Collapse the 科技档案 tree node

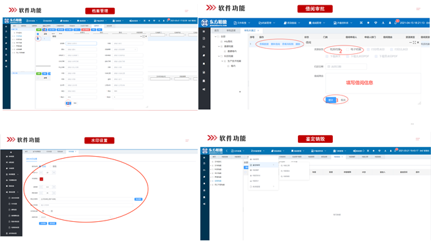[x=219, y=56]
